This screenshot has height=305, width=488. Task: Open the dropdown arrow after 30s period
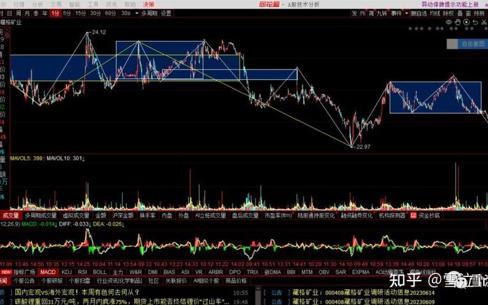pos(136,13)
